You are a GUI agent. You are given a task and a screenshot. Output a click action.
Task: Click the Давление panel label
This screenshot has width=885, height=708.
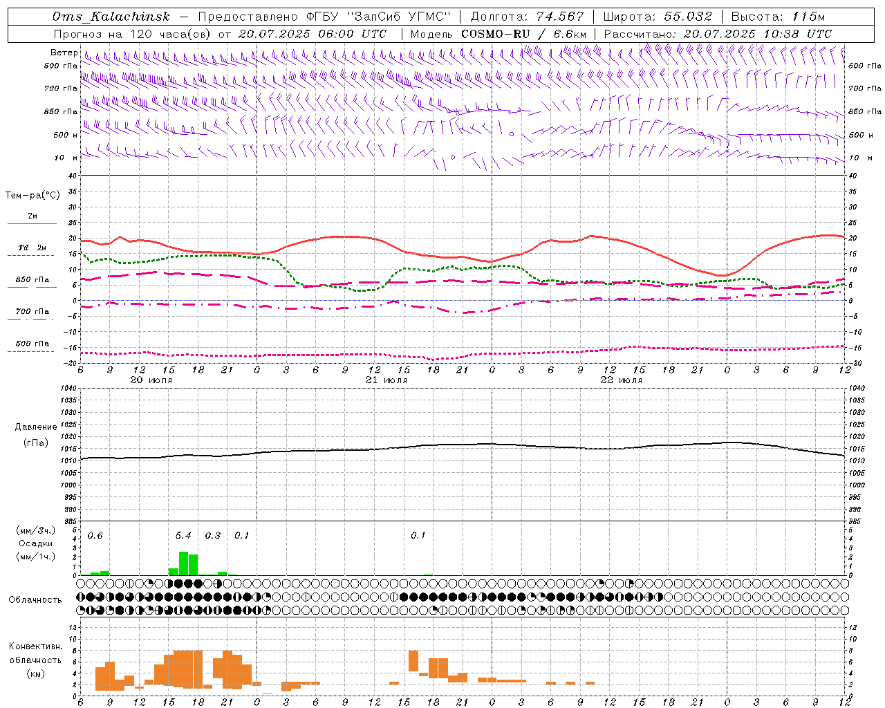click(36, 427)
